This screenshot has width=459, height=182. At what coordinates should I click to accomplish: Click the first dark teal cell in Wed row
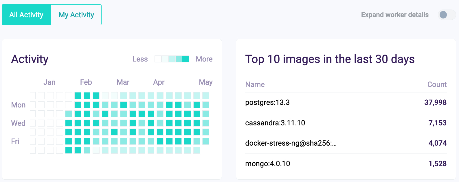69,123
